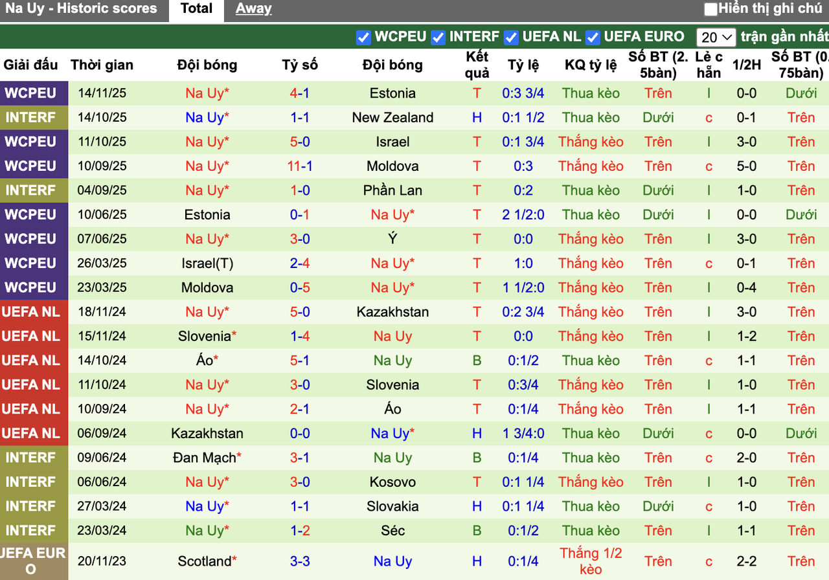Click the date 09/06/24

point(102,458)
